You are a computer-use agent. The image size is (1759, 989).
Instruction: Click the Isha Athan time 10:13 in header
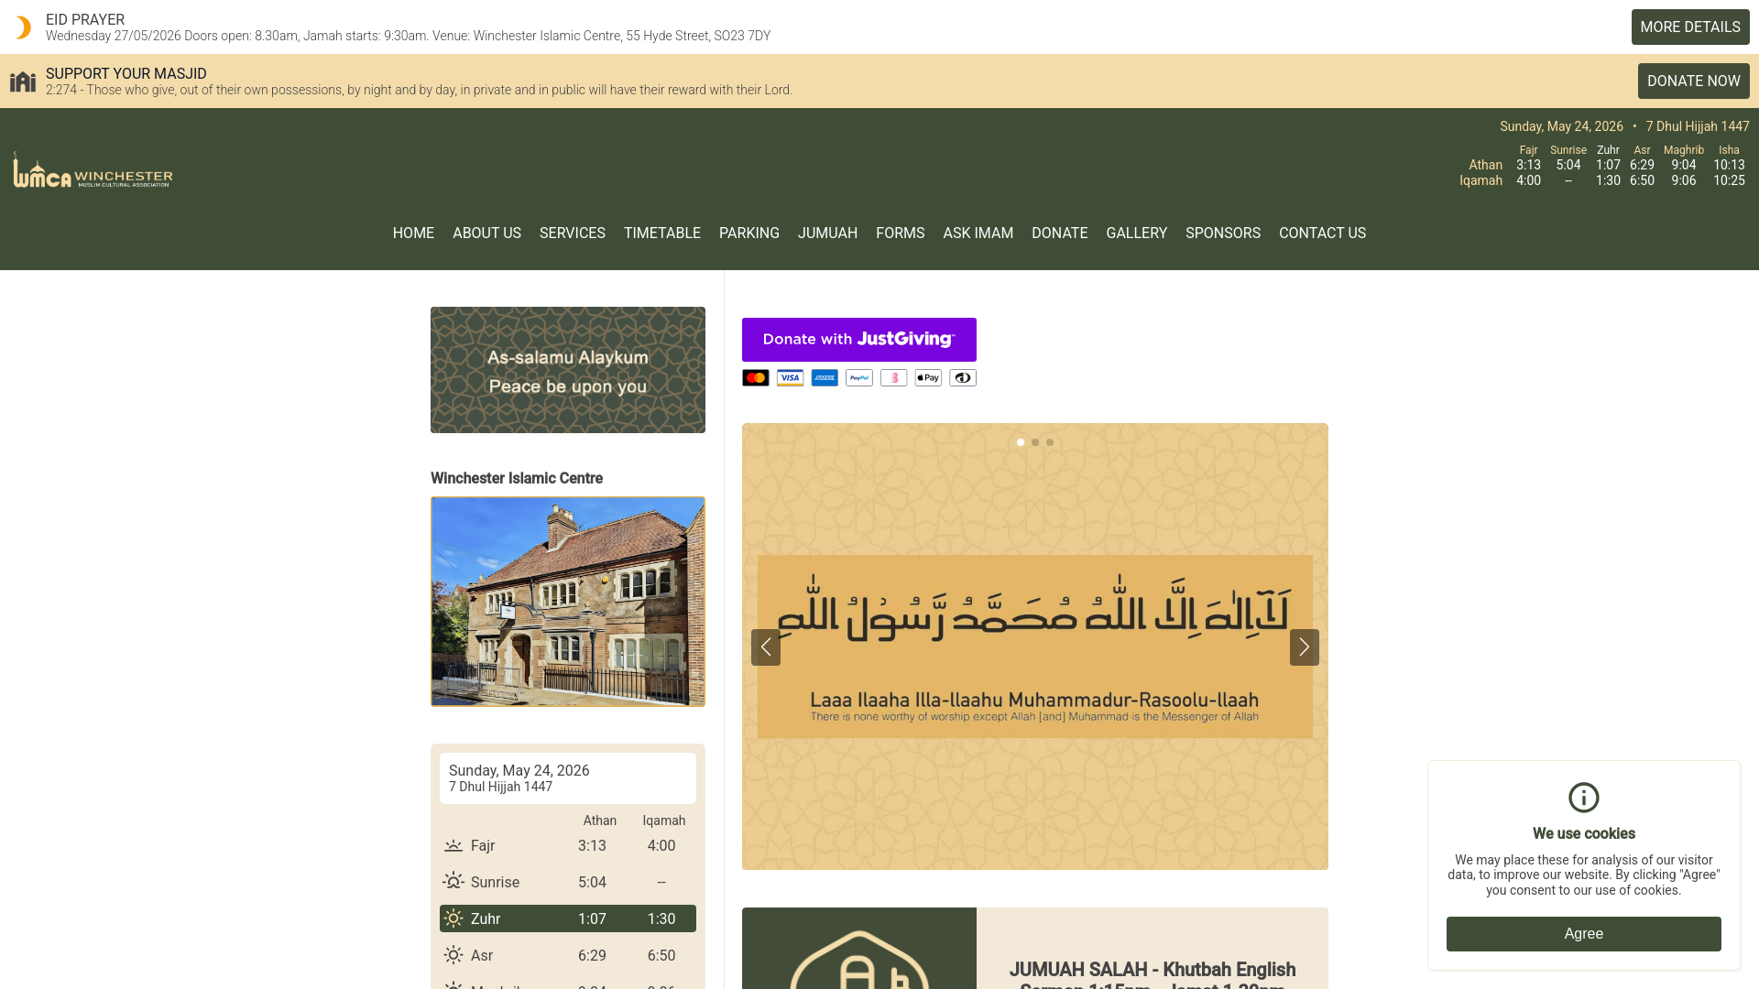tap(1729, 166)
